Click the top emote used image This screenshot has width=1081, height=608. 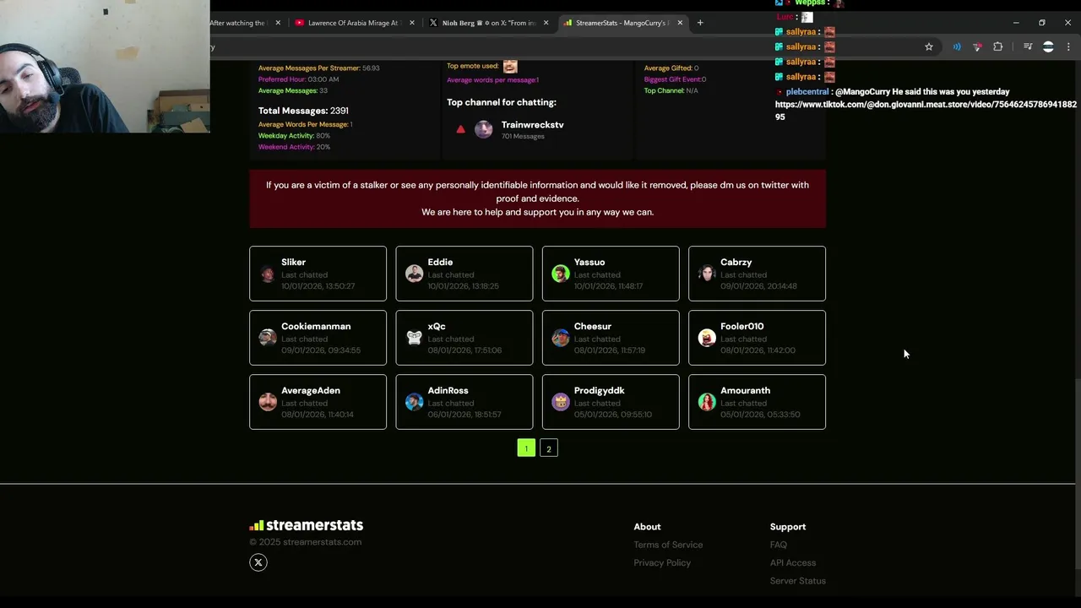click(x=510, y=66)
